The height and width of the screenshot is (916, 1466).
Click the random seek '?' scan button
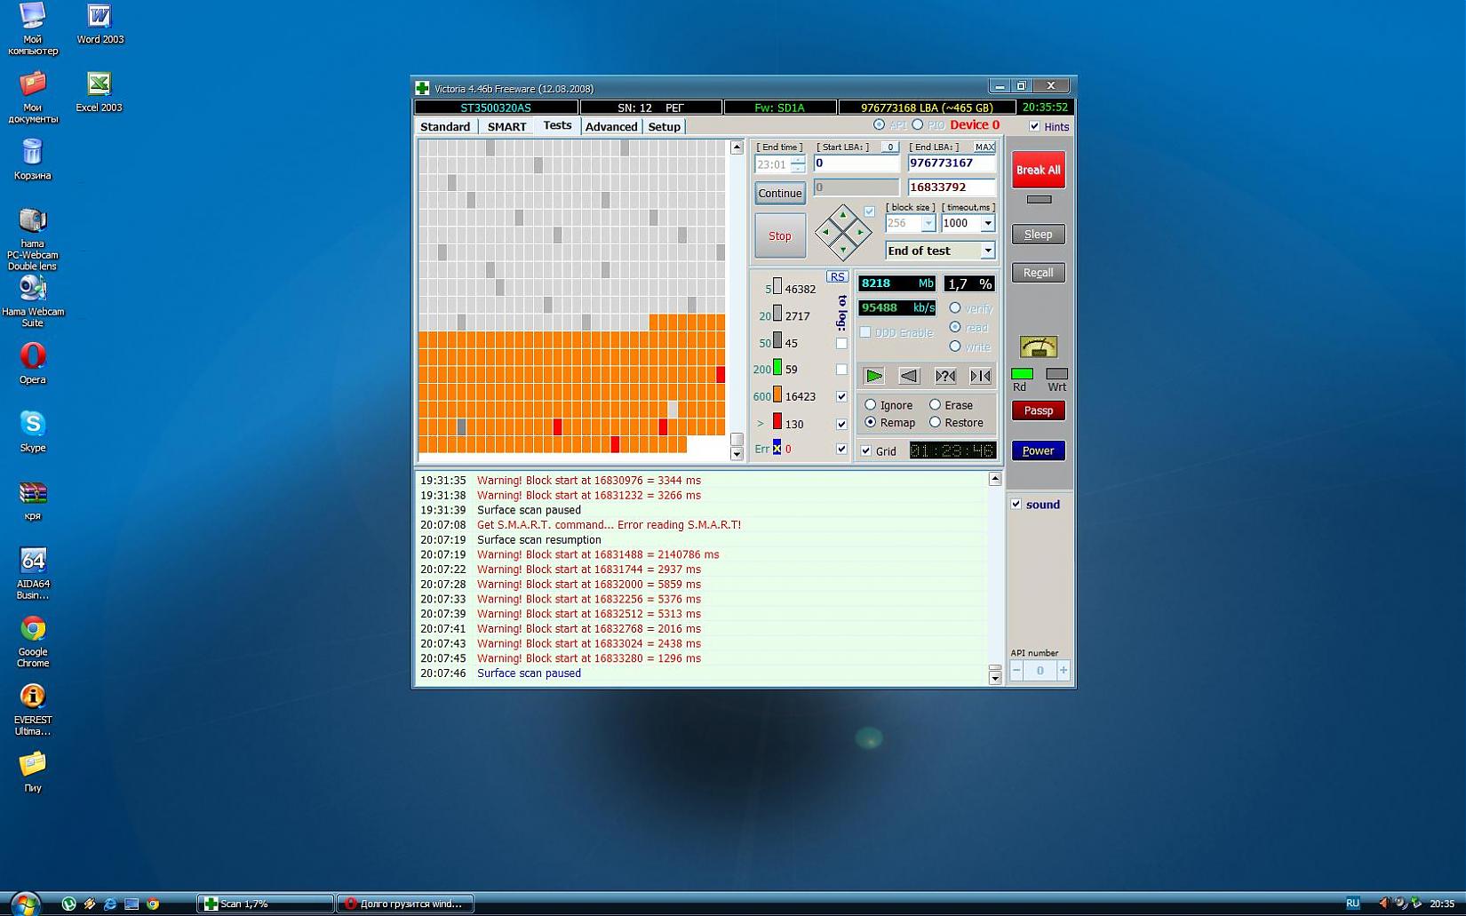pos(945,376)
